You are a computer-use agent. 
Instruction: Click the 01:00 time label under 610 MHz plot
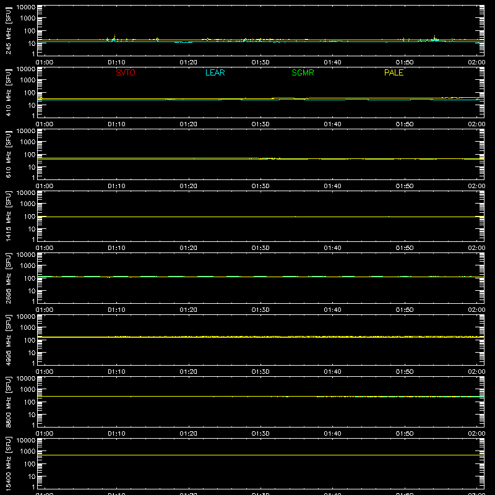tap(45, 186)
